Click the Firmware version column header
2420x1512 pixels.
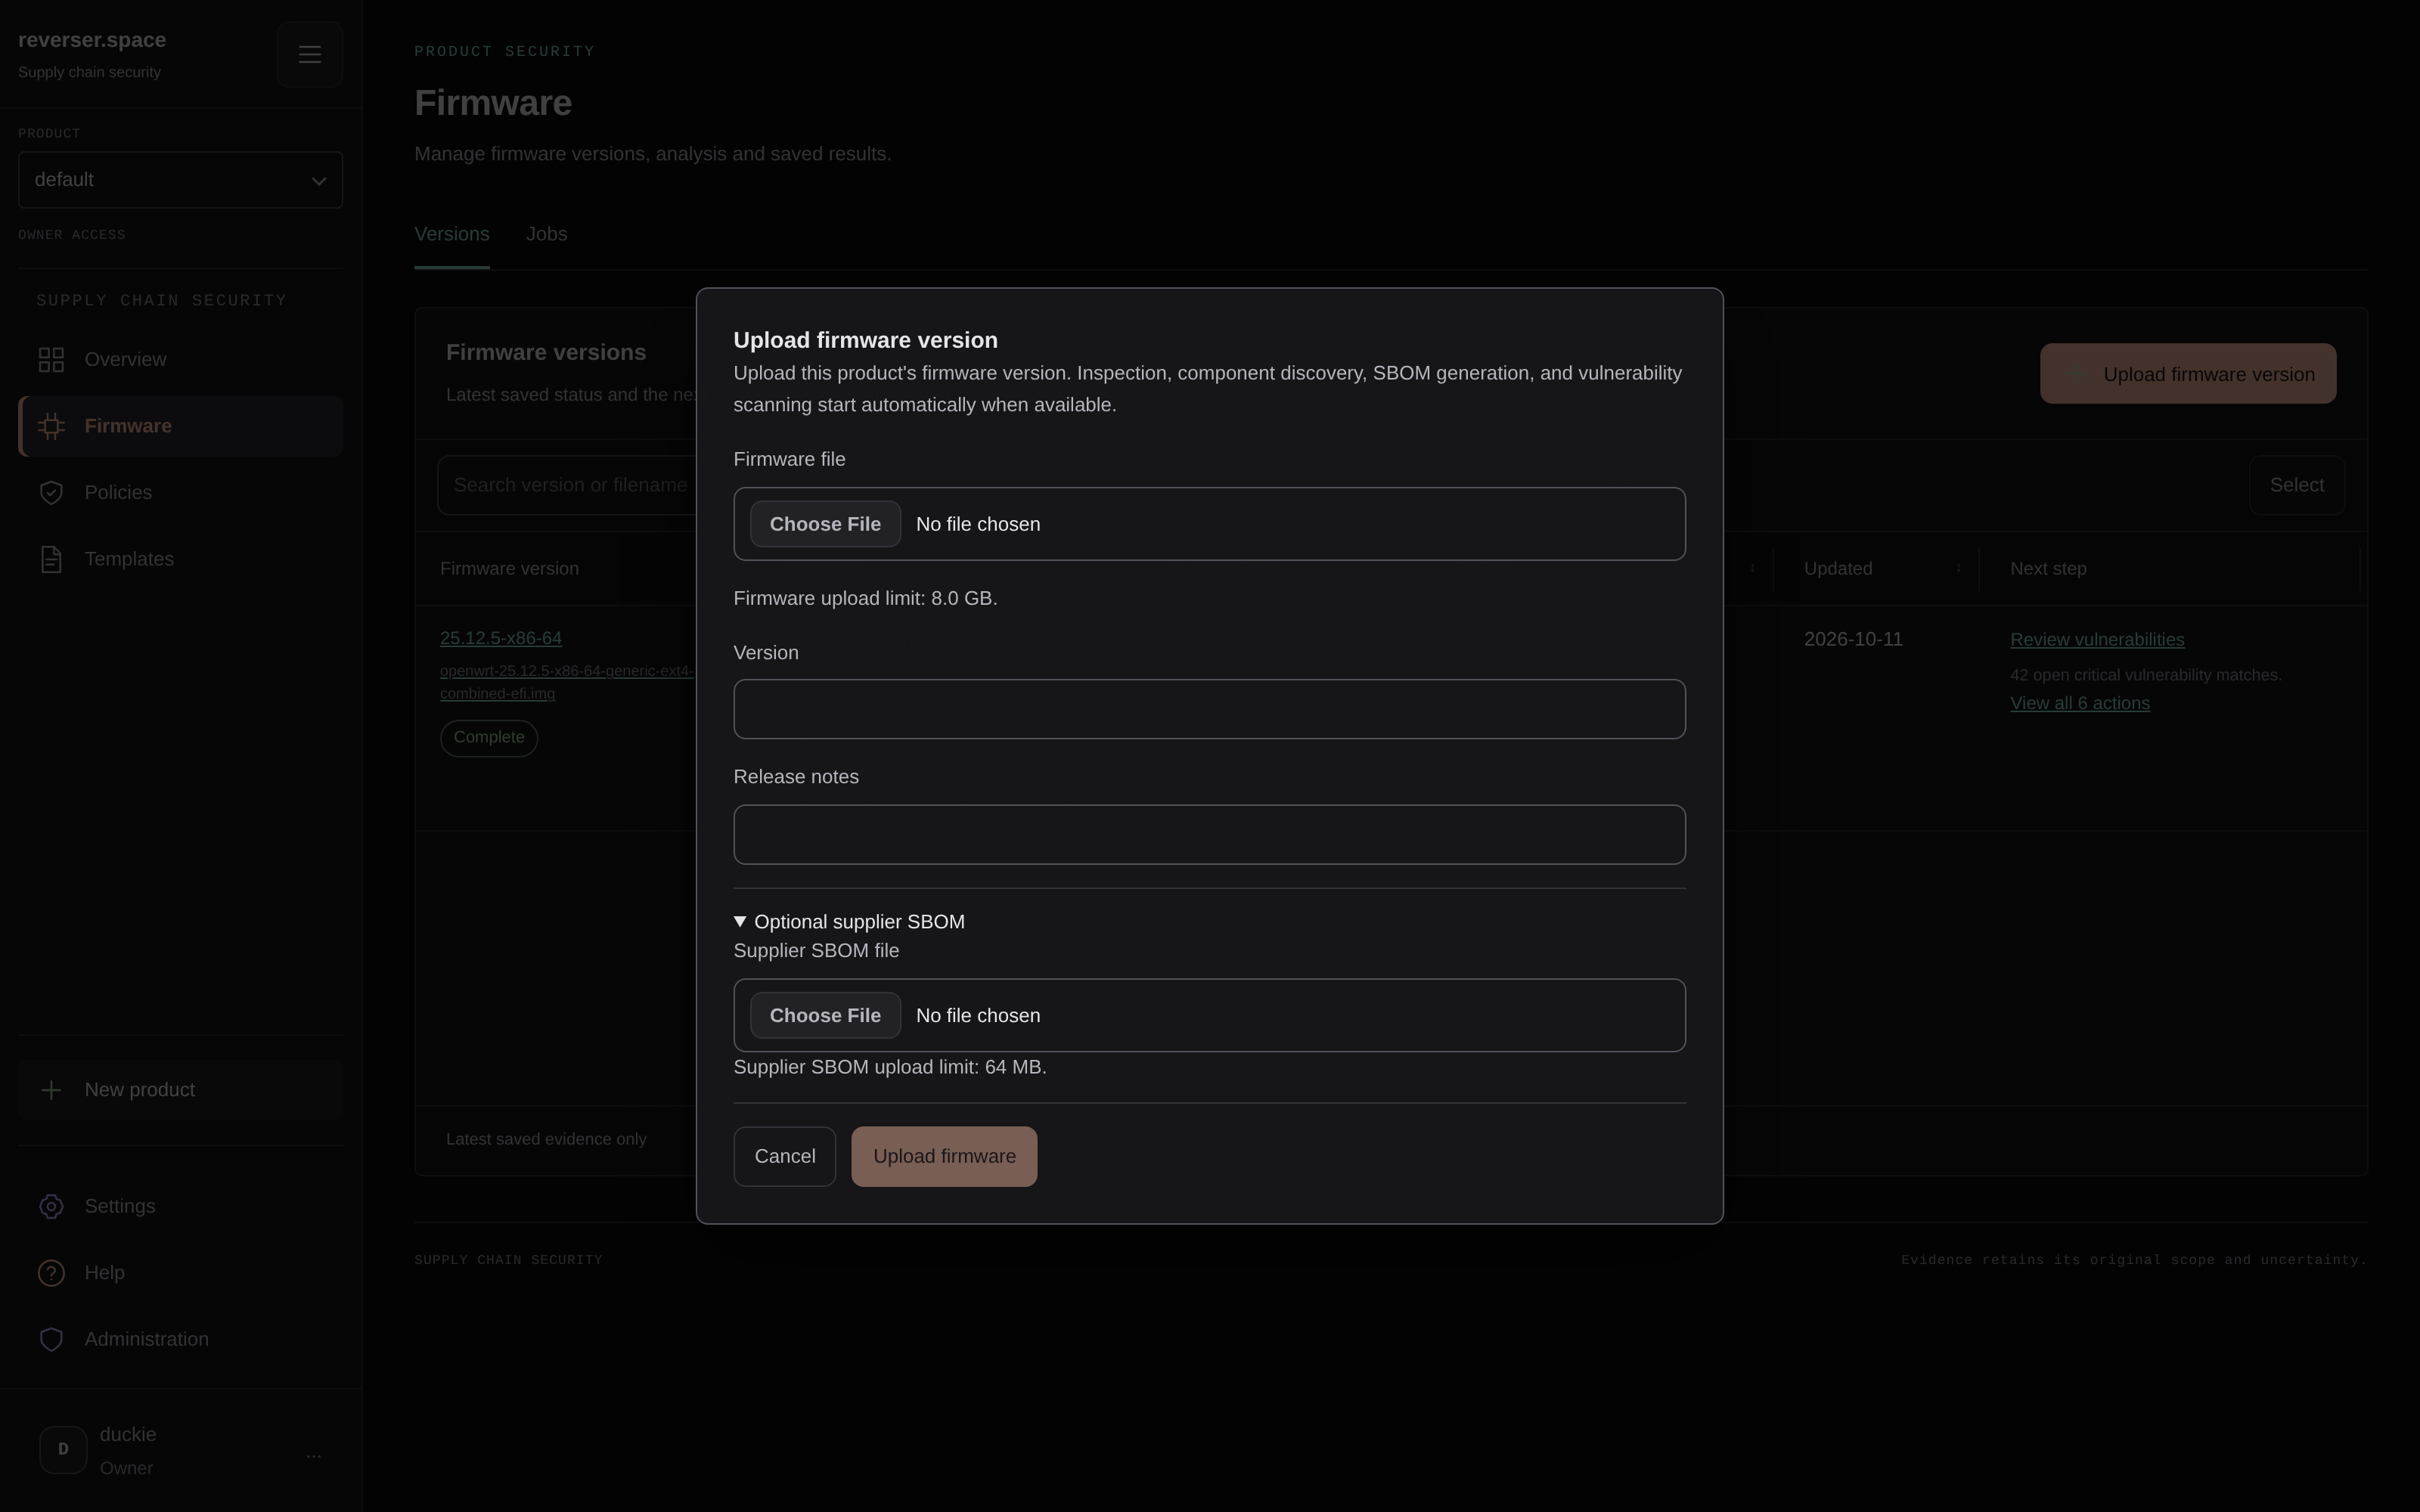pos(509,569)
